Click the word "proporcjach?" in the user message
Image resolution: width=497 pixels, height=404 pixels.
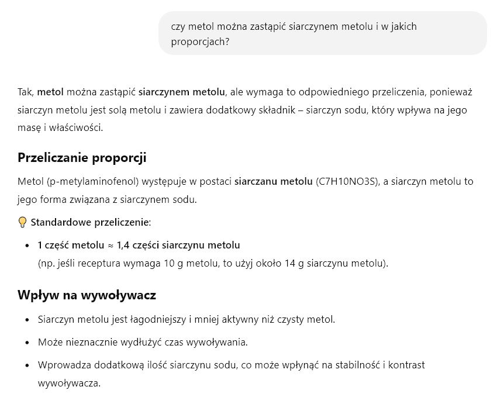point(198,43)
